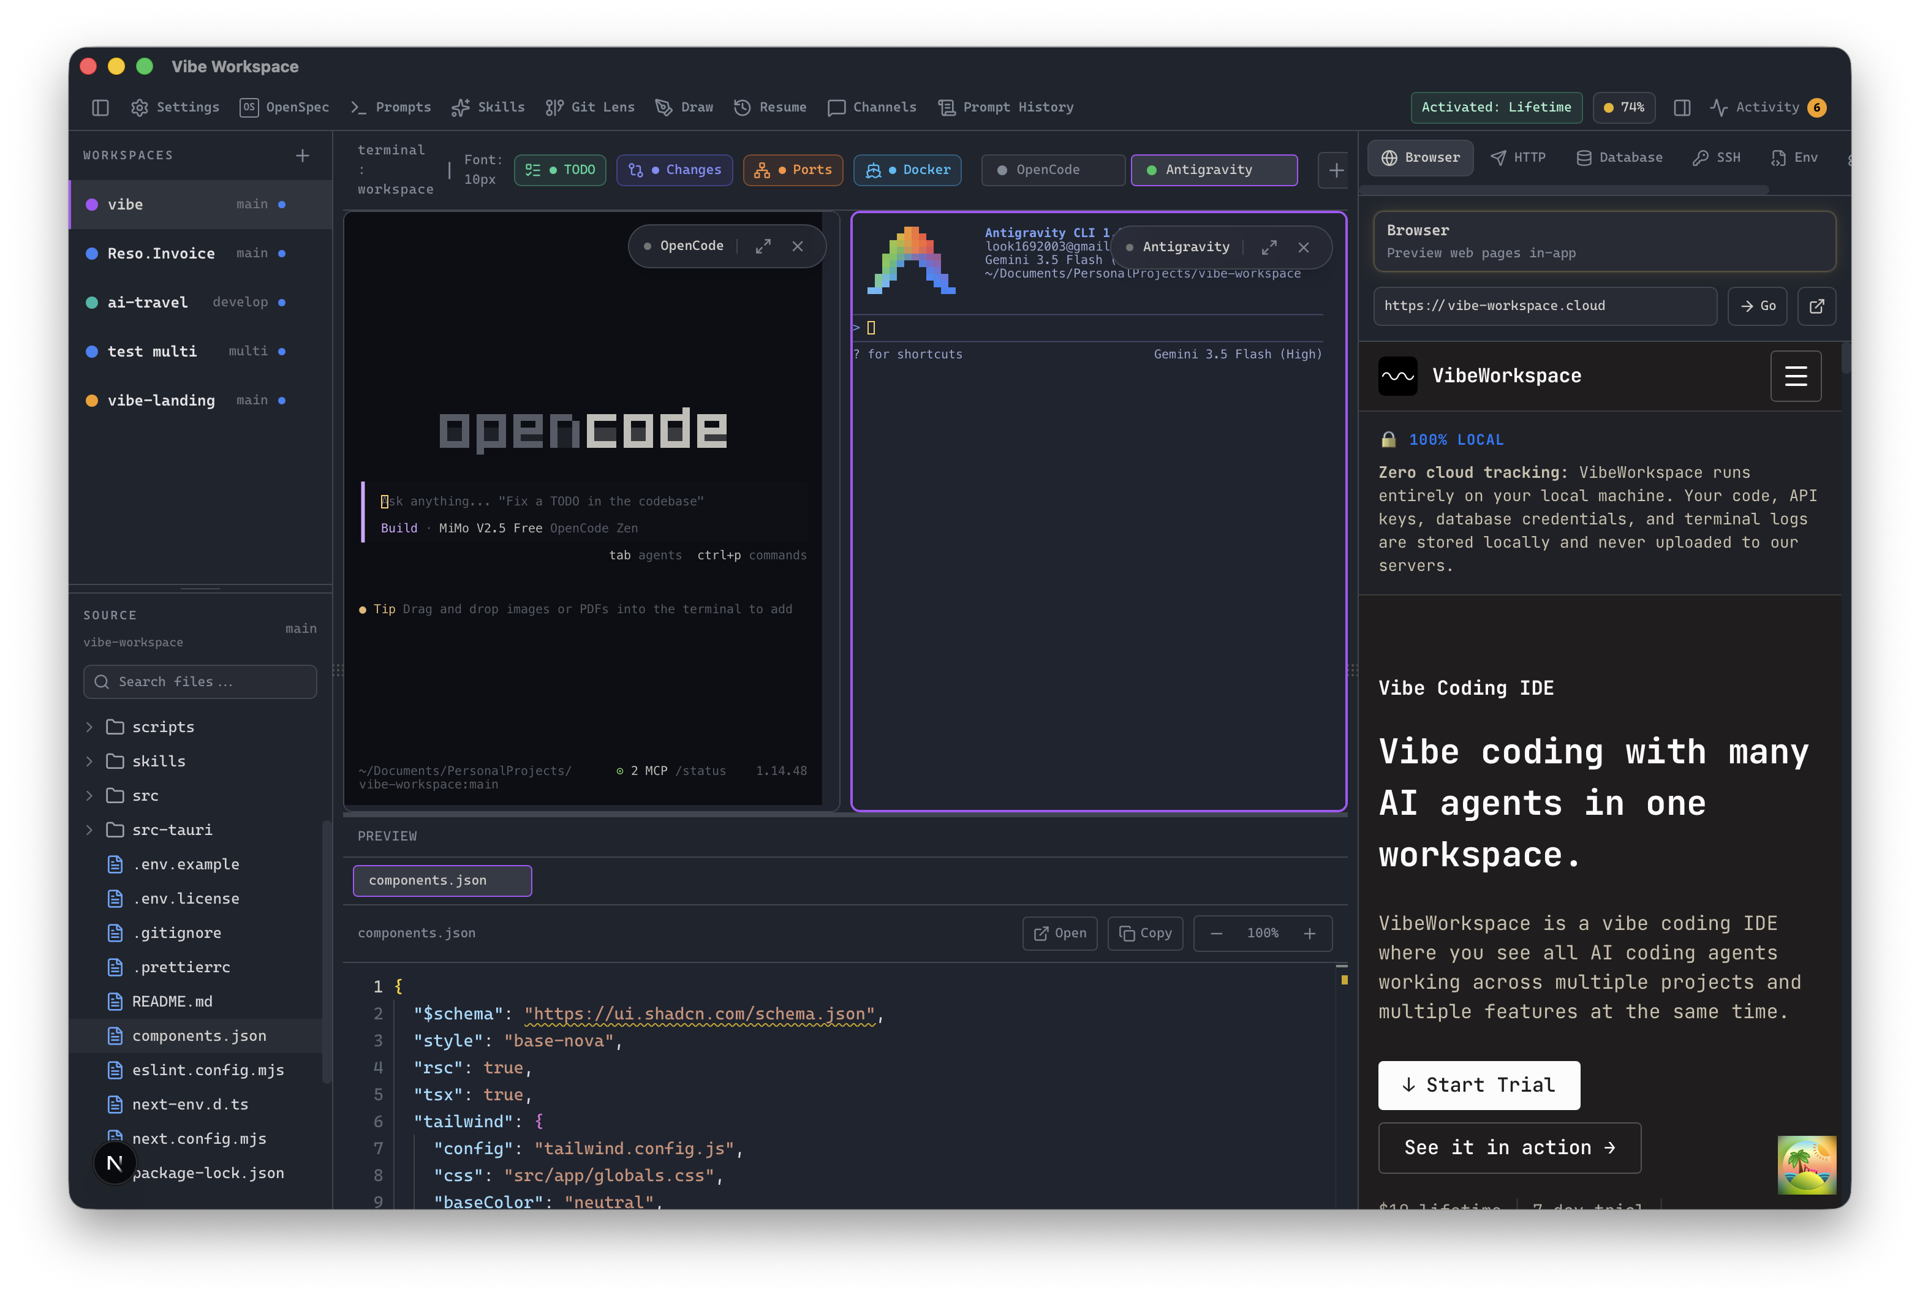Screen dimensions: 1920x1300
Task: Open browser URL in external window
Action: point(1816,306)
